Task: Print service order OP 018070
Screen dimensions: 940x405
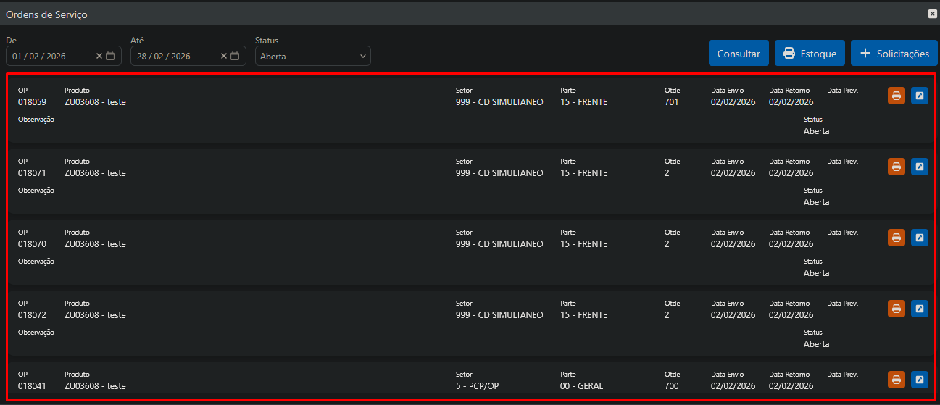Action: point(897,238)
